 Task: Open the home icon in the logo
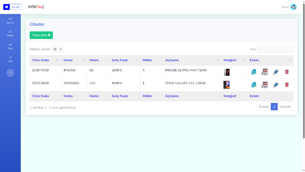pyautogui.click(x=7, y=7)
